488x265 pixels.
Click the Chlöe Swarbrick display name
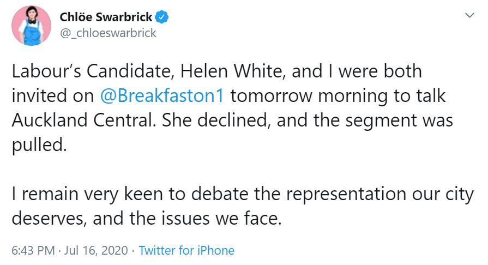(106, 17)
